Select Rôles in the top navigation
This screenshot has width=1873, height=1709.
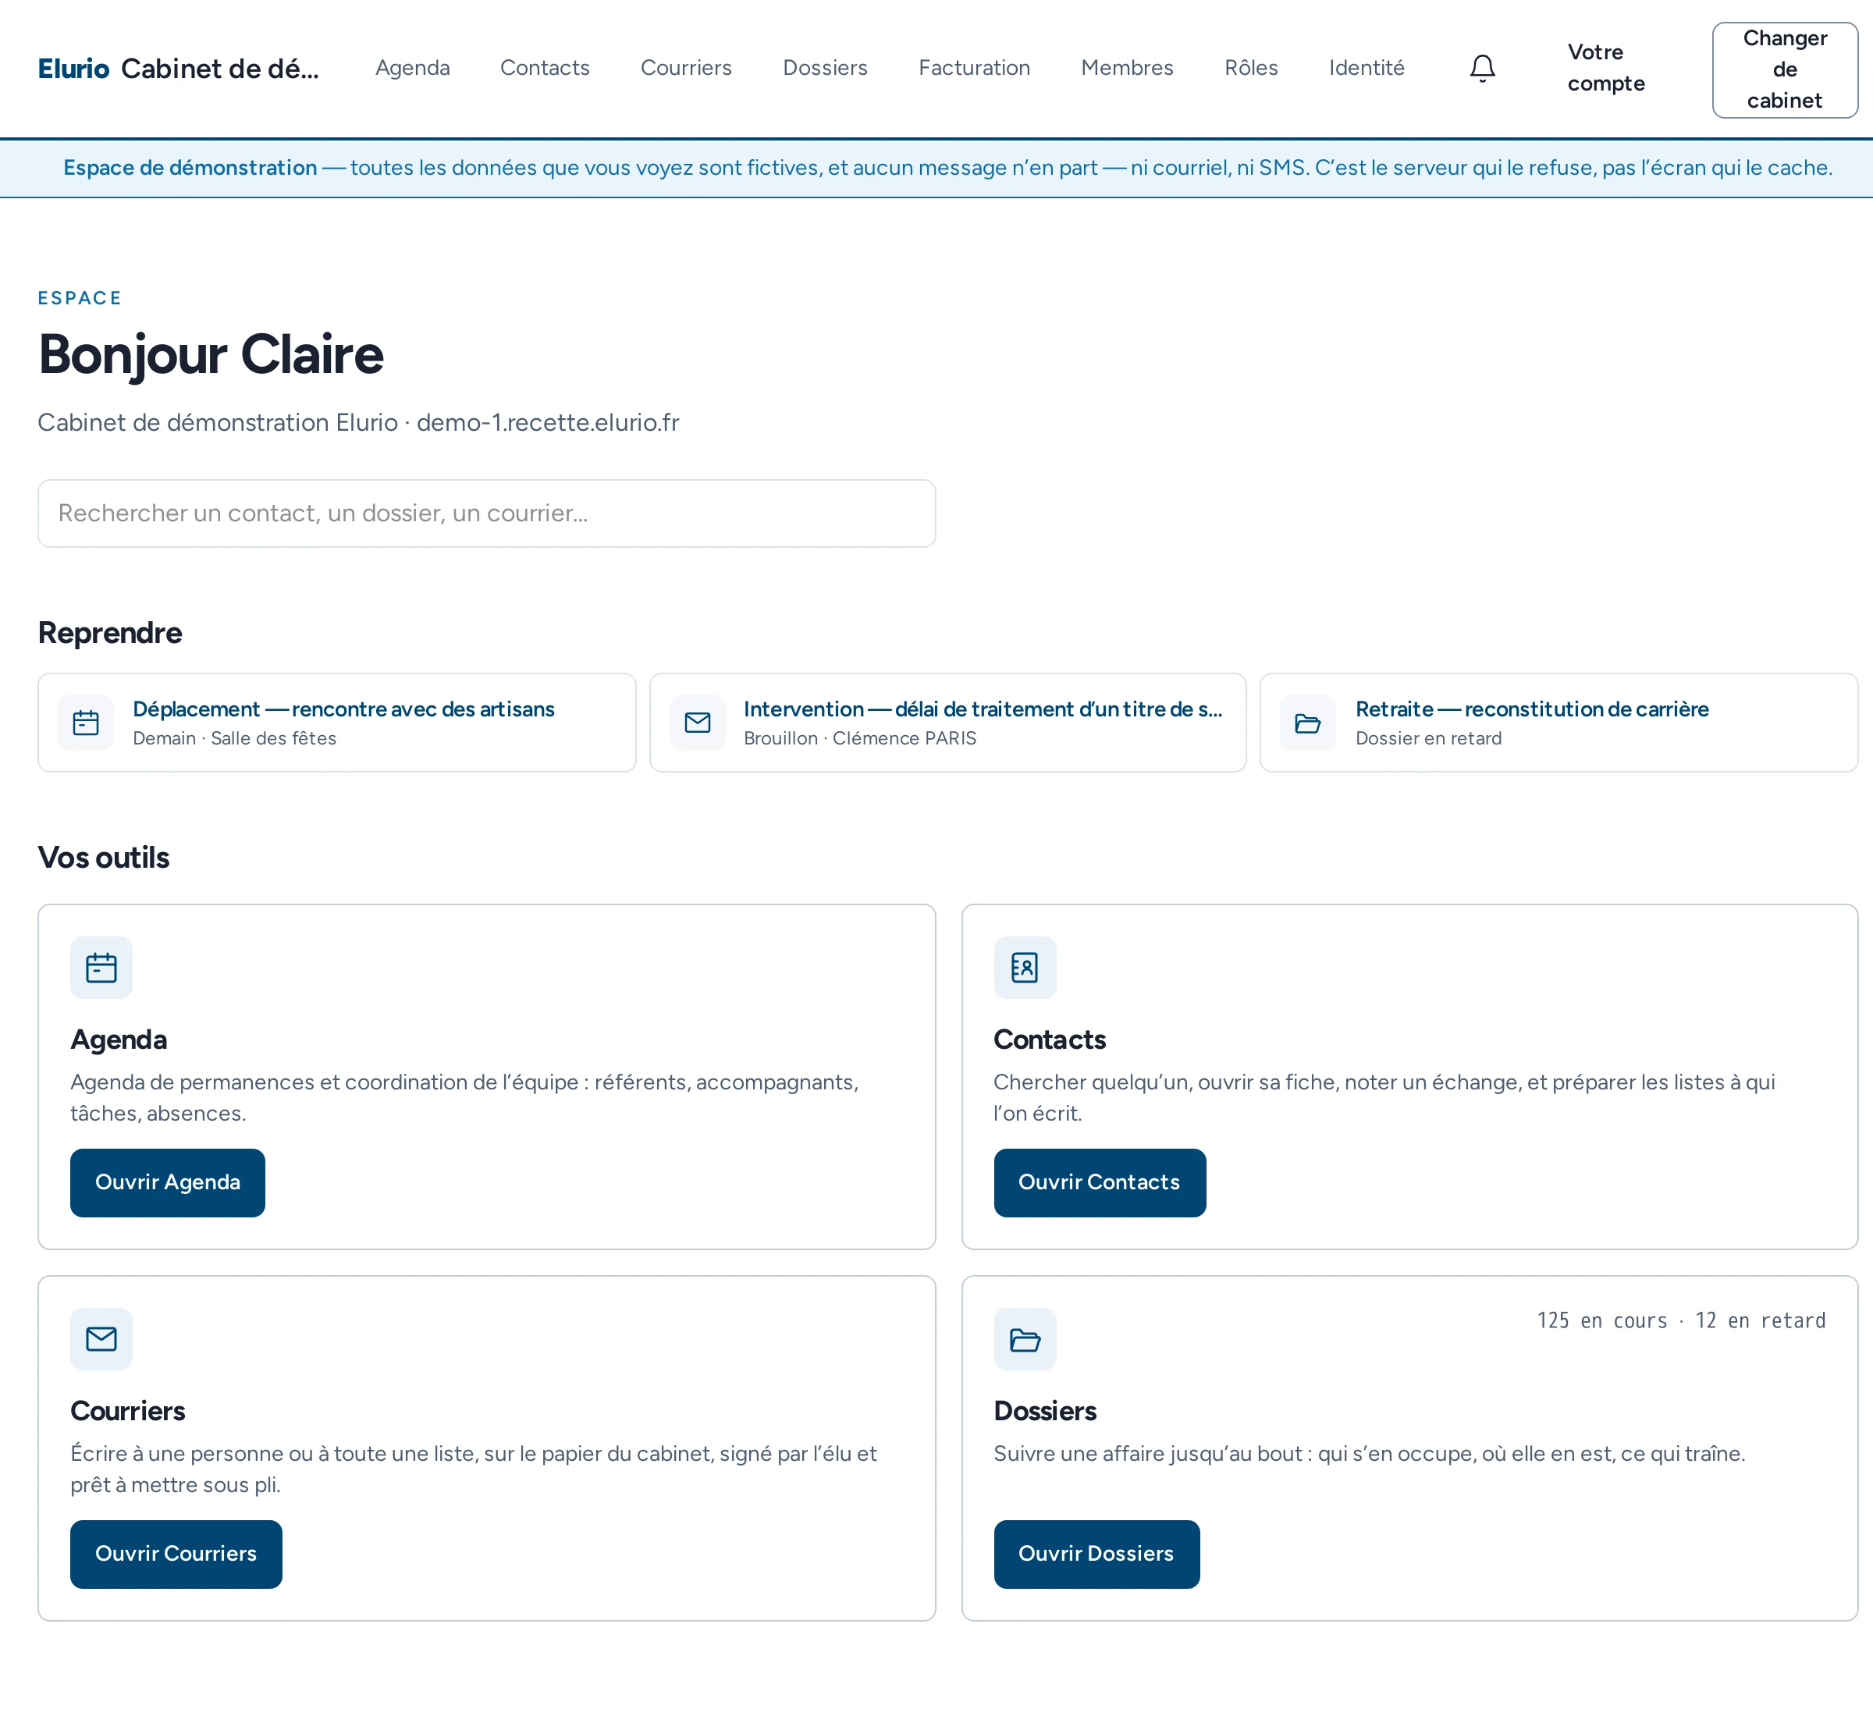coord(1250,68)
